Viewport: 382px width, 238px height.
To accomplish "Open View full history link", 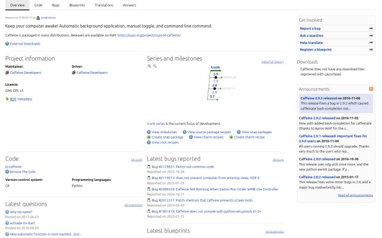I will pyautogui.click(x=273, y=62).
